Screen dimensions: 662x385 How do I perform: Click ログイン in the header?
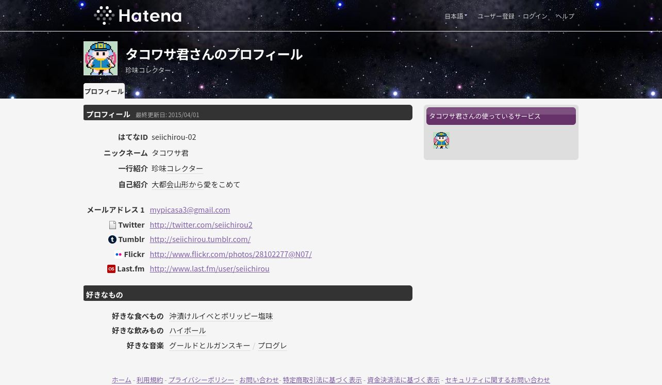535,16
